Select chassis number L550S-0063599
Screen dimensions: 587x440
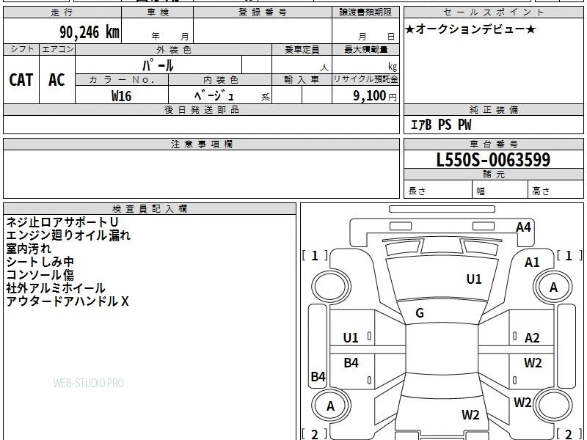tap(493, 160)
